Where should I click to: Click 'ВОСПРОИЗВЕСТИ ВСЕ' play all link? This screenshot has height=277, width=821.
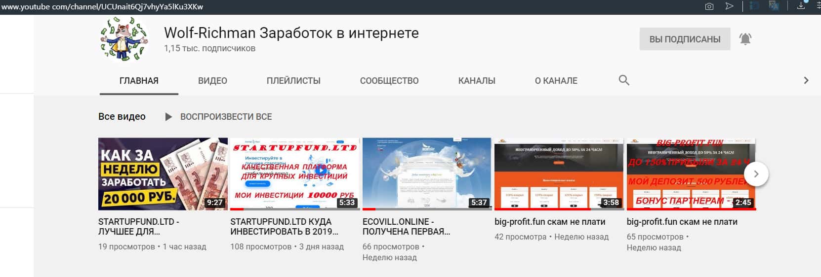(x=226, y=117)
